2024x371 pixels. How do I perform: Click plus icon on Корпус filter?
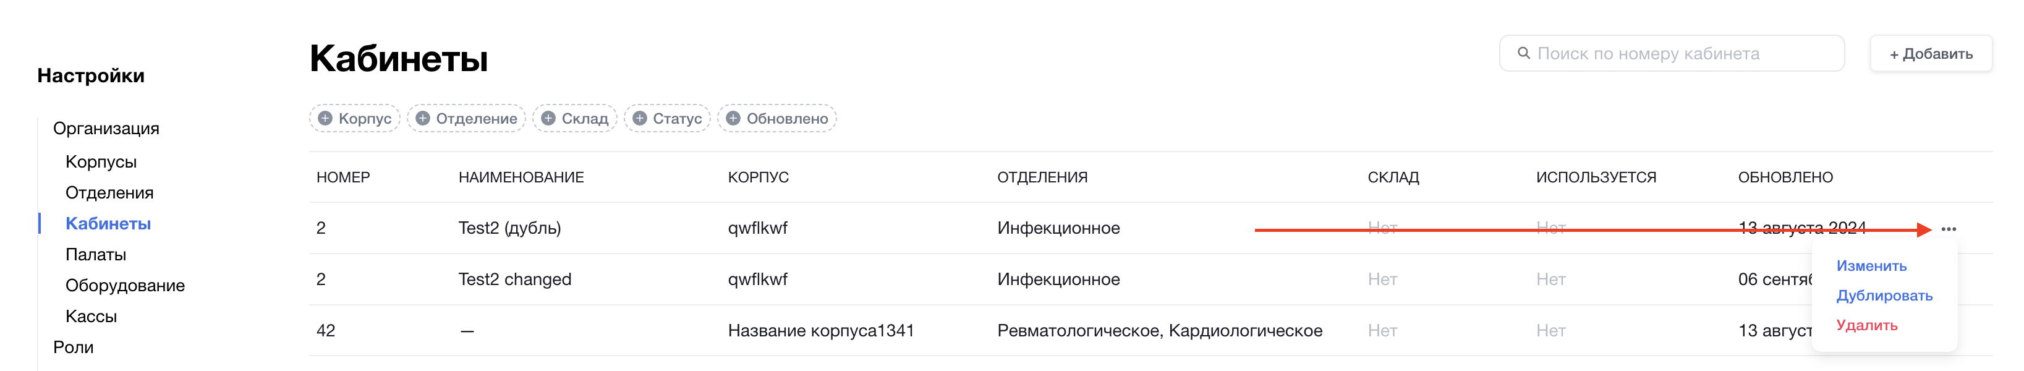pos(325,119)
